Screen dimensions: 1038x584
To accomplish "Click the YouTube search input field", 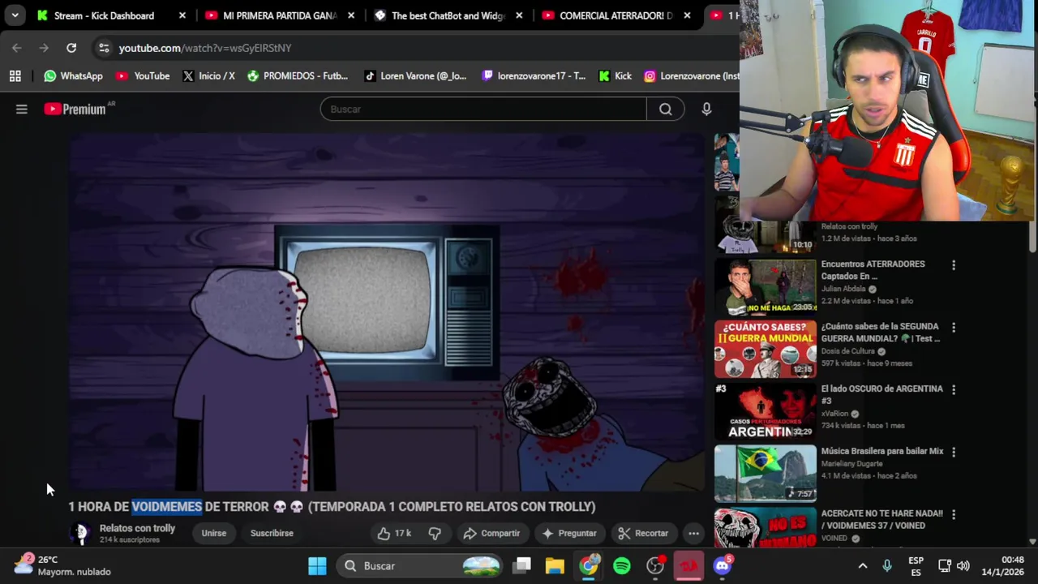I will [483, 109].
